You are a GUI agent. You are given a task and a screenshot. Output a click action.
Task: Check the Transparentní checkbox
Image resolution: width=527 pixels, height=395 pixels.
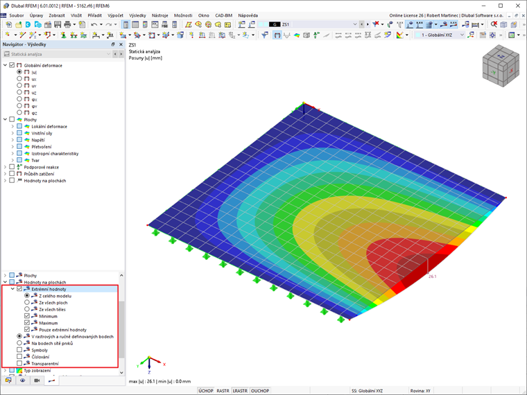coord(19,363)
